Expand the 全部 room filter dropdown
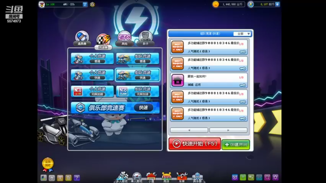This screenshot has height=183, width=326. [242, 34]
